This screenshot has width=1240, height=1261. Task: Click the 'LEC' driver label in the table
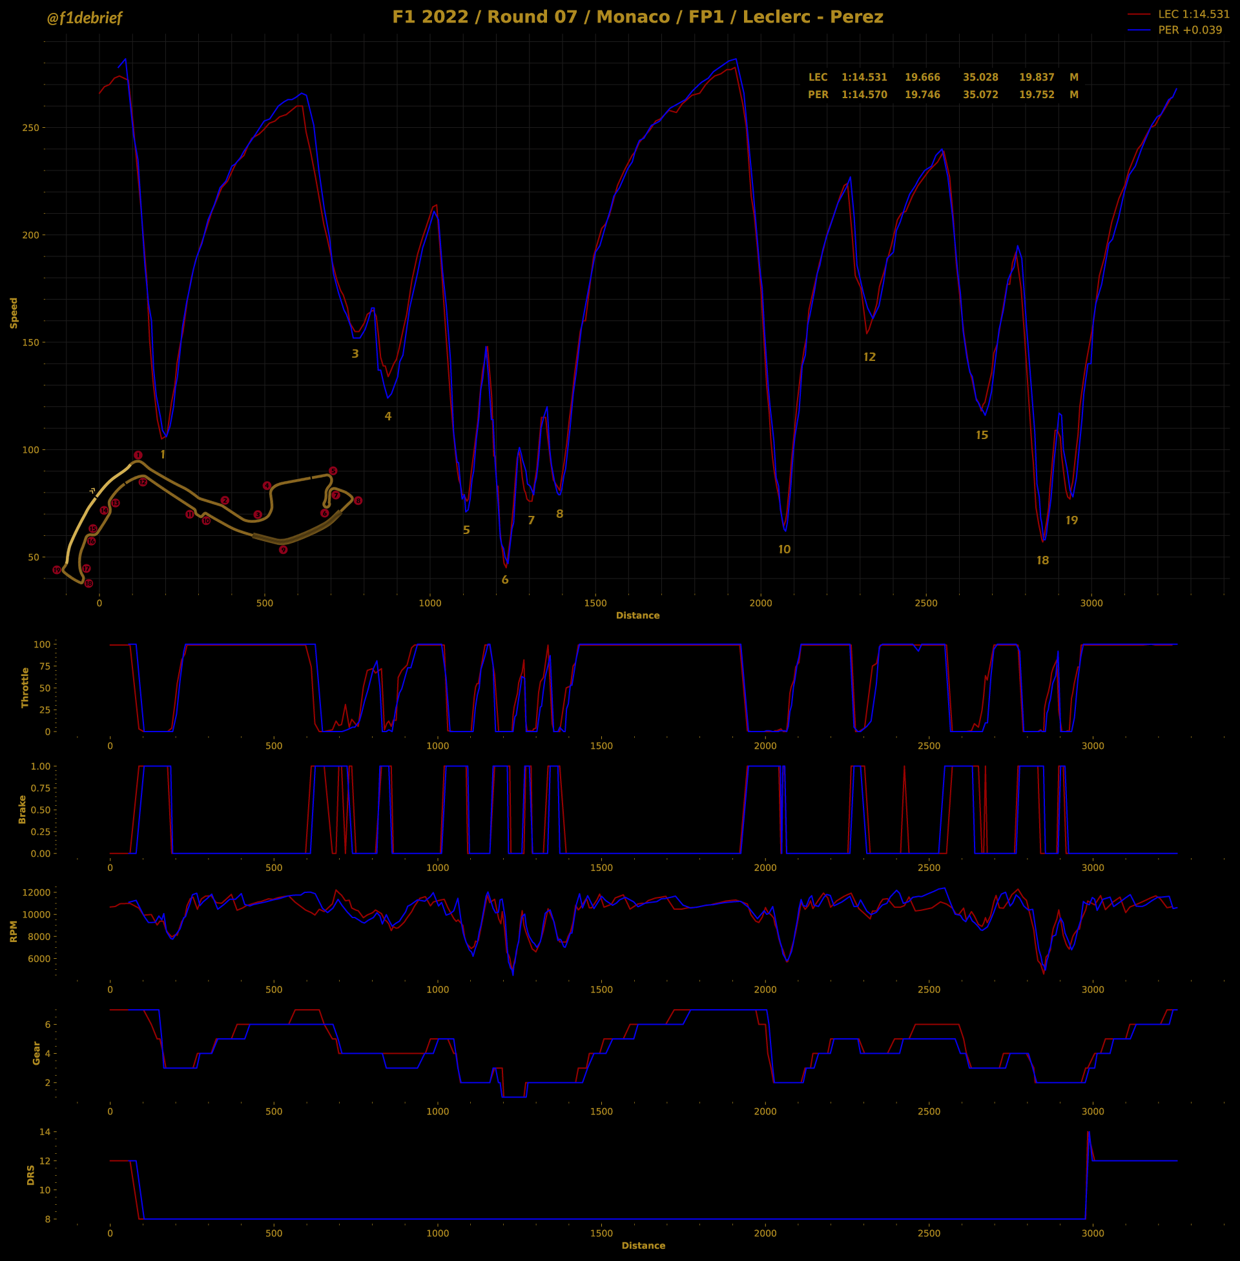(818, 77)
